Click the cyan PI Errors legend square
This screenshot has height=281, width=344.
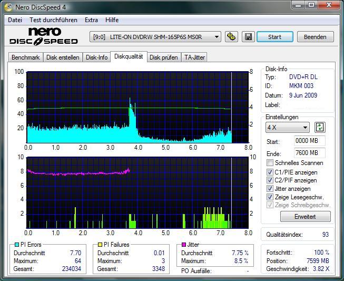[16, 245]
